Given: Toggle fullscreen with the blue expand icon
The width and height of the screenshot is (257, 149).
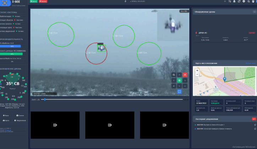Looking at the screenshot, I should [x=179, y=92].
